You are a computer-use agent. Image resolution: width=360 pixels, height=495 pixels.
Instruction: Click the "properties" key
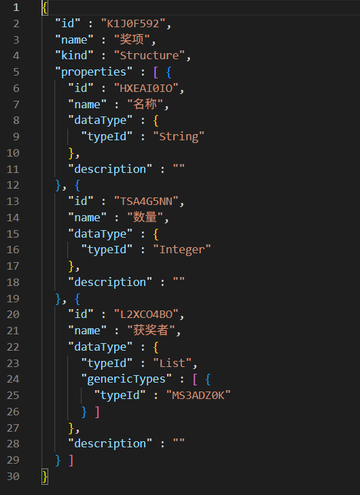tap(94, 72)
